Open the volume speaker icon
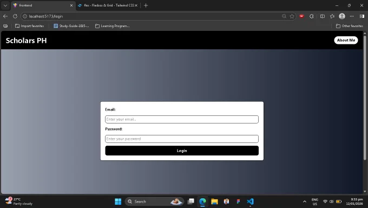The height and width of the screenshot is (208, 368). [331, 201]
